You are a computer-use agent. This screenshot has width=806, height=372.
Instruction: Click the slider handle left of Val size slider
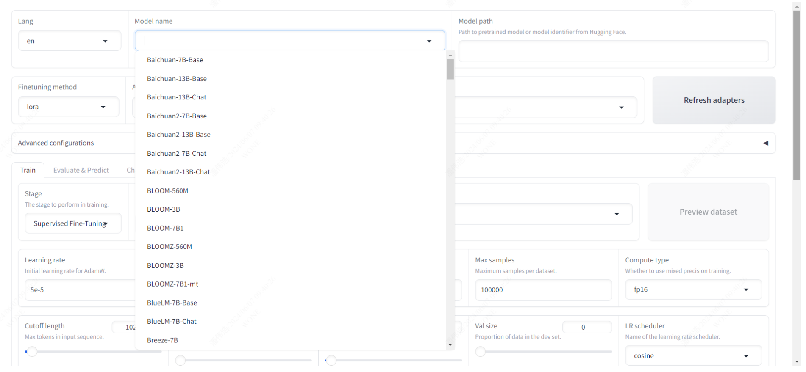[x=331, y=361]
